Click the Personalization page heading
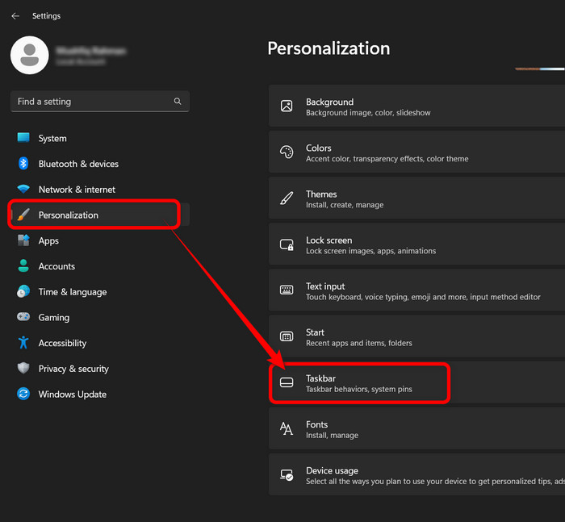This screenshot has height=522, width=565. pyautogui.click(x=329, y=48)
